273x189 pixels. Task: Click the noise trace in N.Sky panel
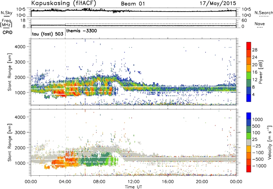coord(133,11)
